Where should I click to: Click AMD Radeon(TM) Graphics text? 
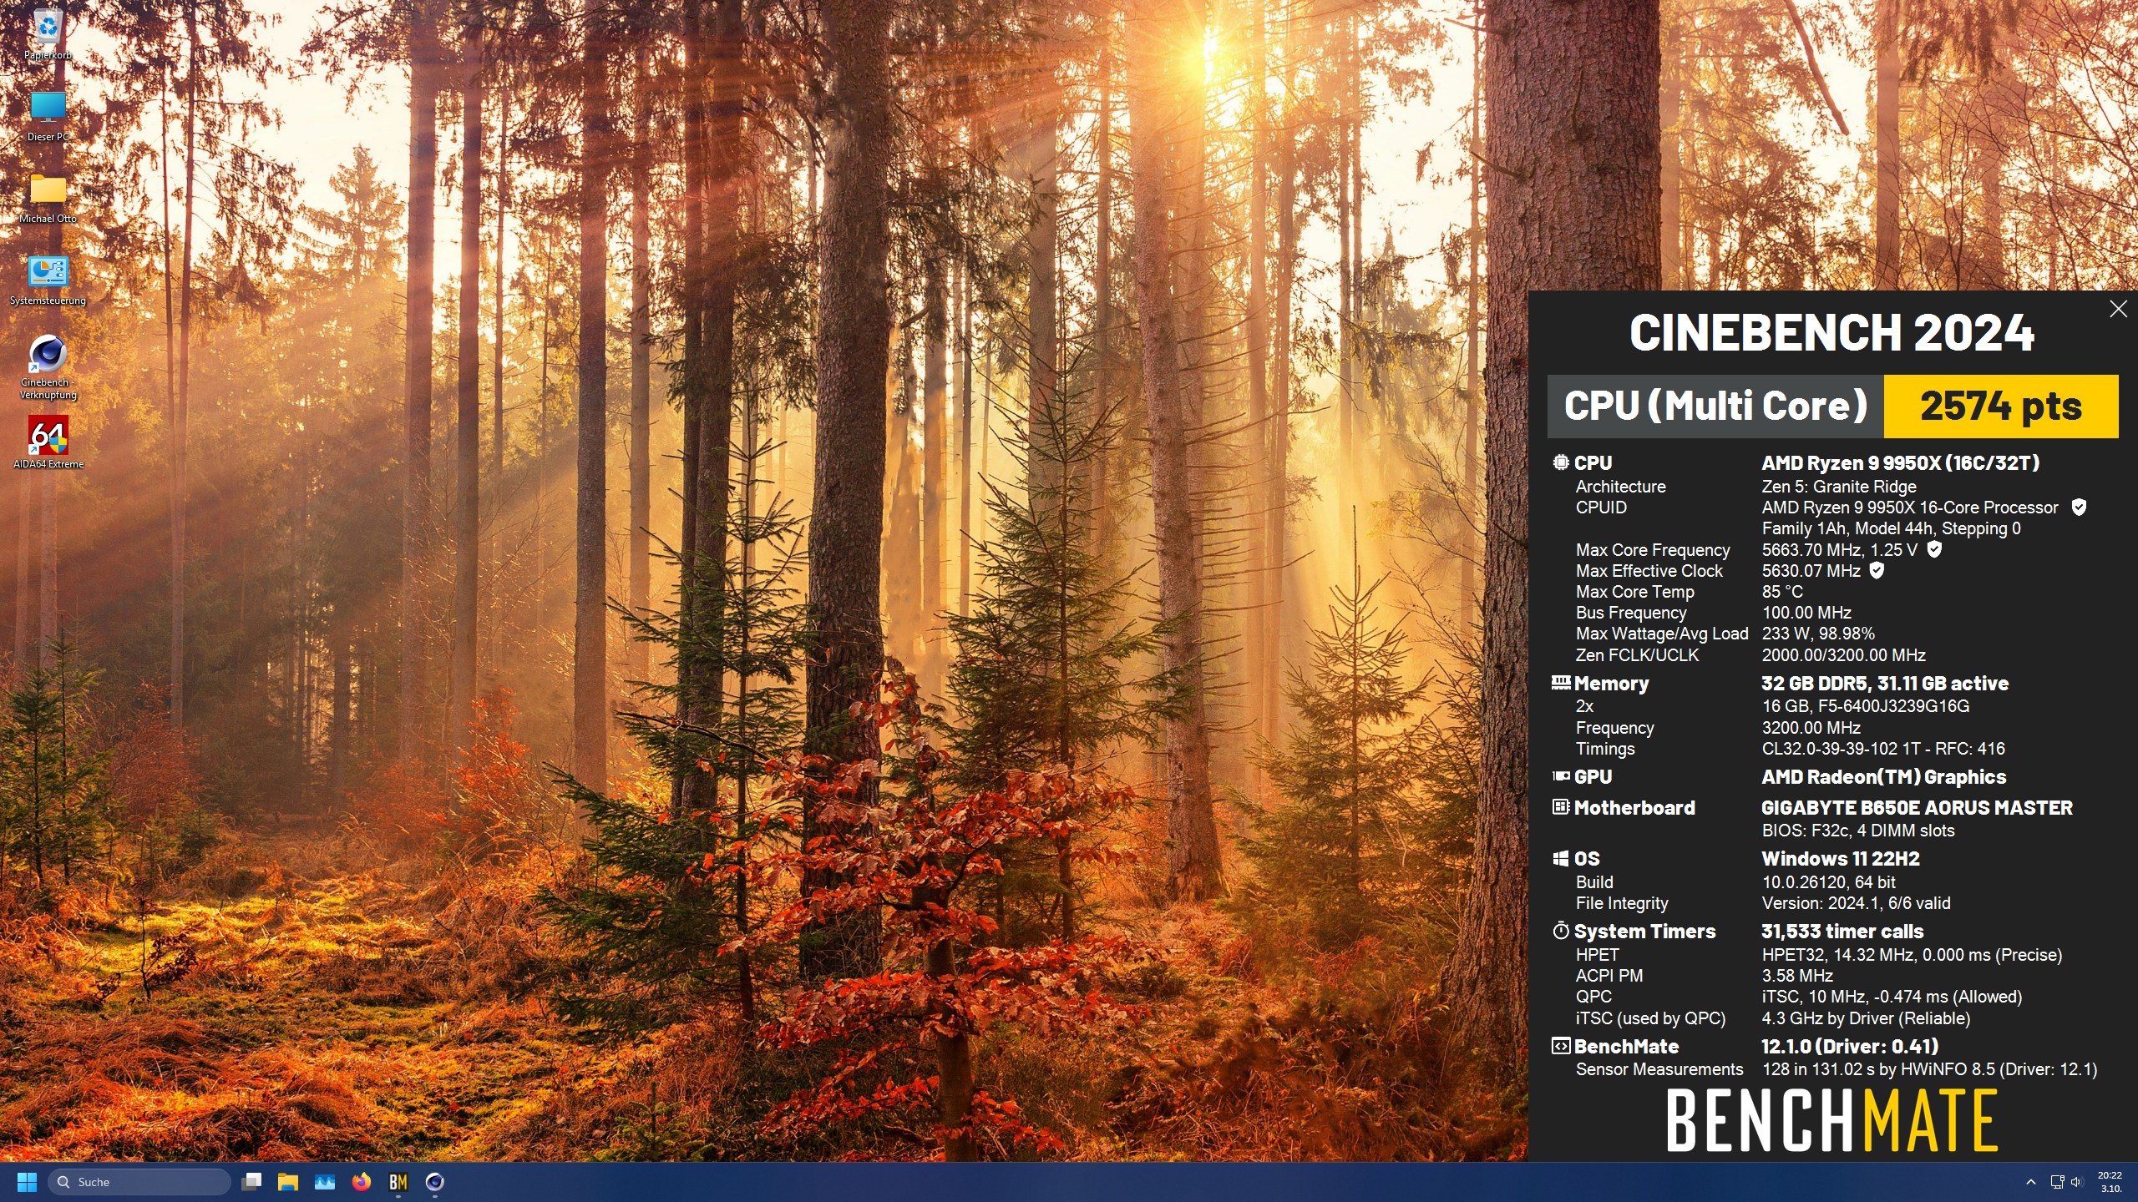1884,777
